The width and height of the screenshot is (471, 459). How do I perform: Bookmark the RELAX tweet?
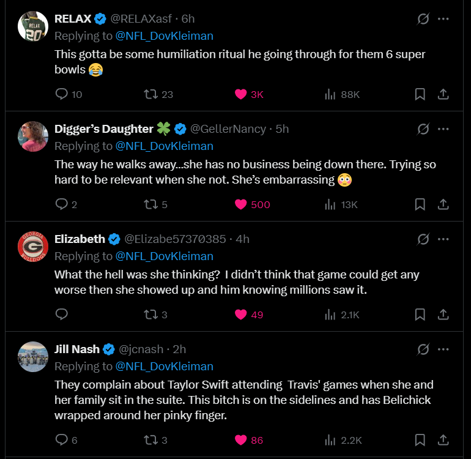420,94
